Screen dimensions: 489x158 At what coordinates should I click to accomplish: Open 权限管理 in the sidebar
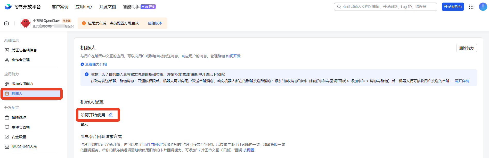click(x=19, y=117)
